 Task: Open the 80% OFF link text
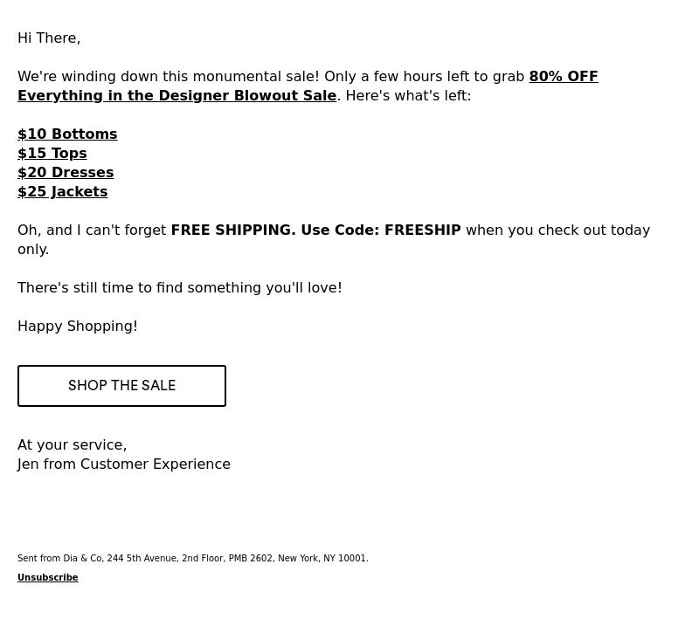564,77
